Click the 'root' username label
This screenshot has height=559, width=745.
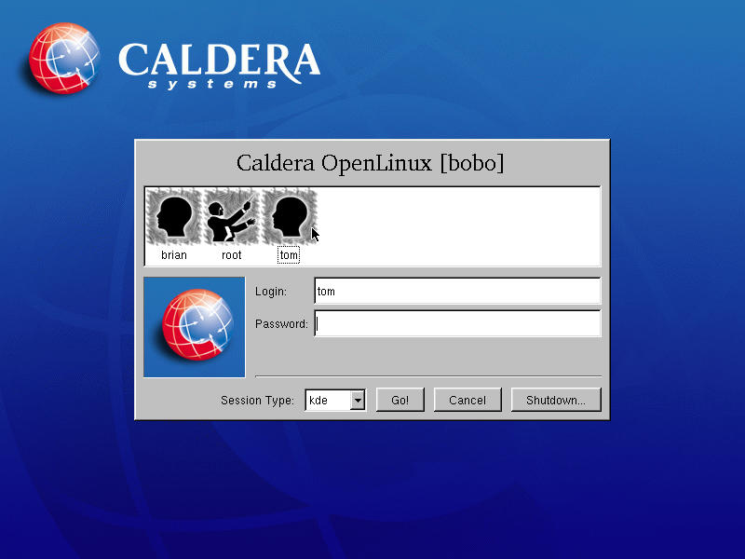(231, 255)
